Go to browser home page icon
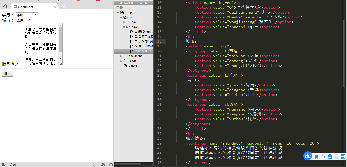The height and width of the screenshot is (167, 347). pos(5,7)
